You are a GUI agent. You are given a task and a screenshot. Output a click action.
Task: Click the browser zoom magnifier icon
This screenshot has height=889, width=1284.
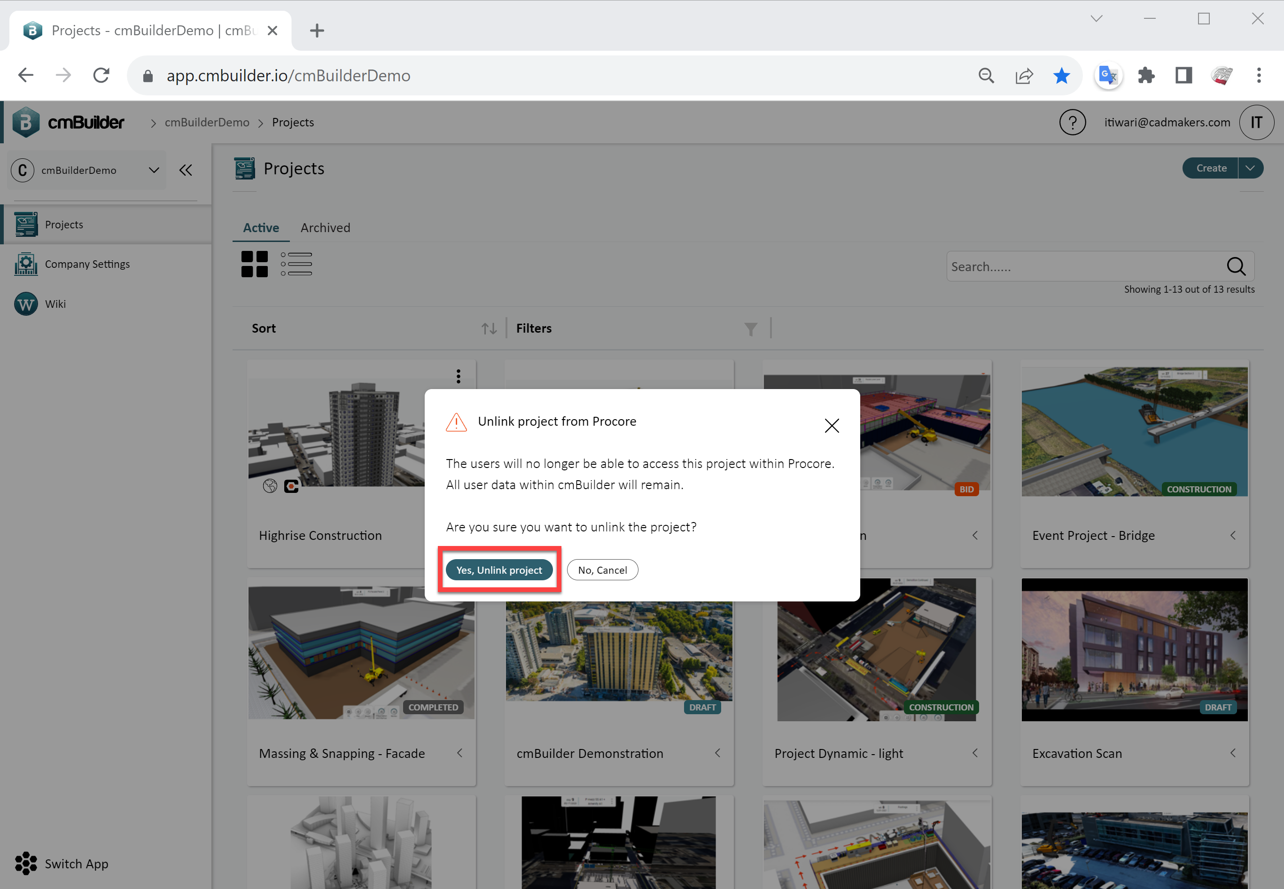tap(986, 75)
